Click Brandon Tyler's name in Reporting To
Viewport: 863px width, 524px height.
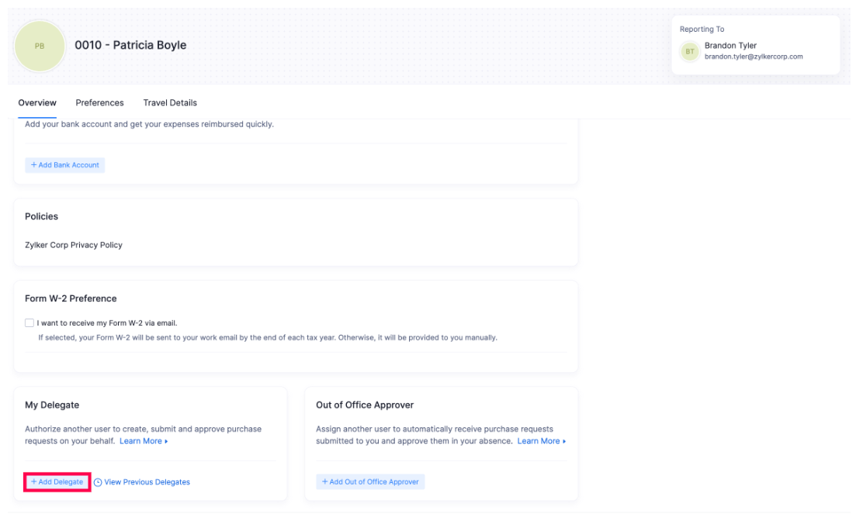pyautogui.click(x=730, y=46)
